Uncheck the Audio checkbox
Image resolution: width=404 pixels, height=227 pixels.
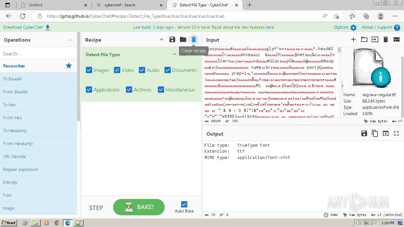[x=142, y=70]
